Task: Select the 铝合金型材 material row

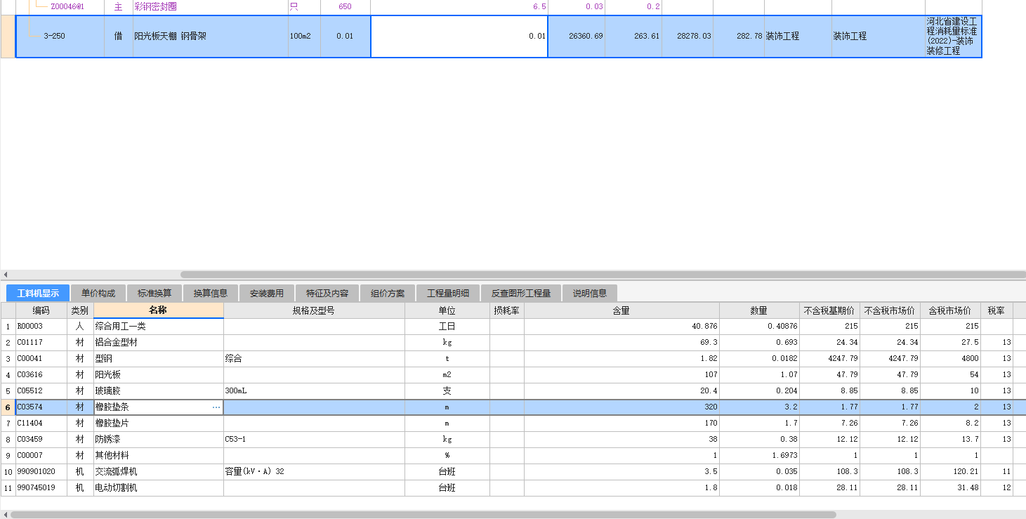Action: pos(513,343)
